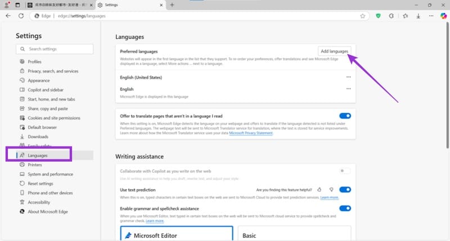Open About Microsoft Edge
The height and width of the screenshot is (241, 450).
pos(48,211)
